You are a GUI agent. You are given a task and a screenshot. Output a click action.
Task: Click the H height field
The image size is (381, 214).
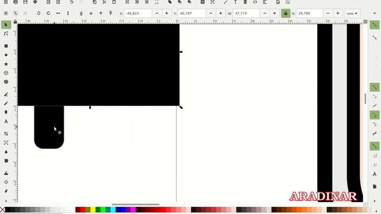(310, 13)
